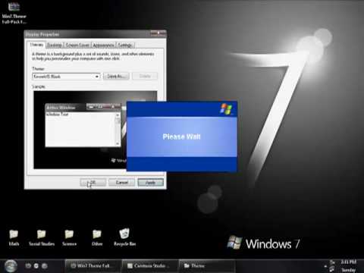This screenshot has width=364, height=273.
Task: Click the theme Sample preview area
Action: [96, 130]
